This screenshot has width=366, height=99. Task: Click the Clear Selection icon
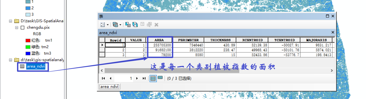pos(142,24)
